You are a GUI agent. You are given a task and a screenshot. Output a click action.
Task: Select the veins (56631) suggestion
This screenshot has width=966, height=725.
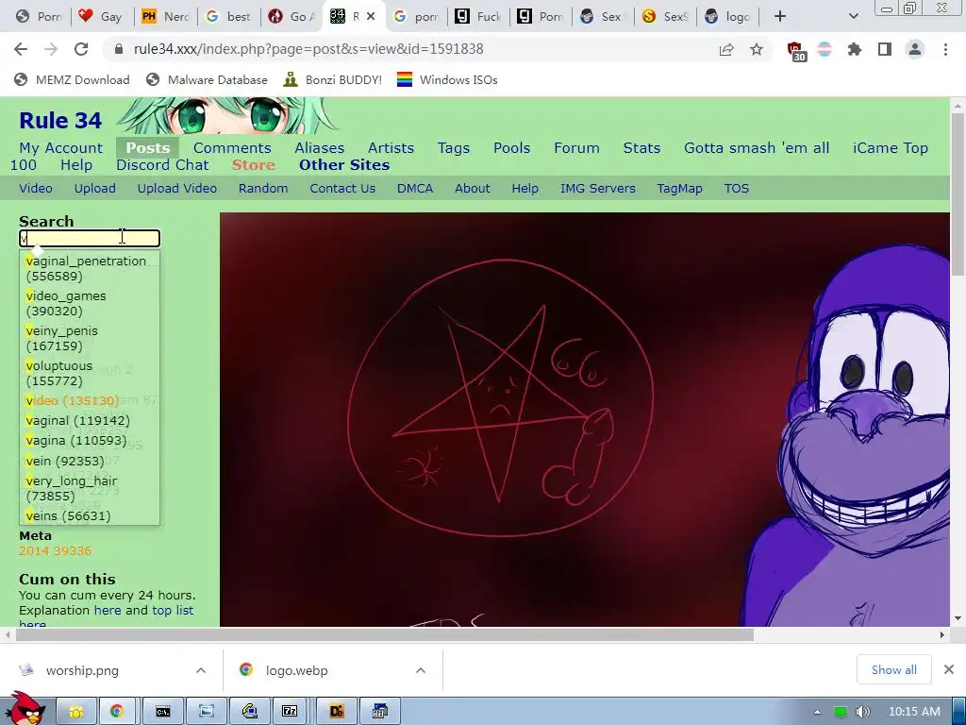(90, 516)
